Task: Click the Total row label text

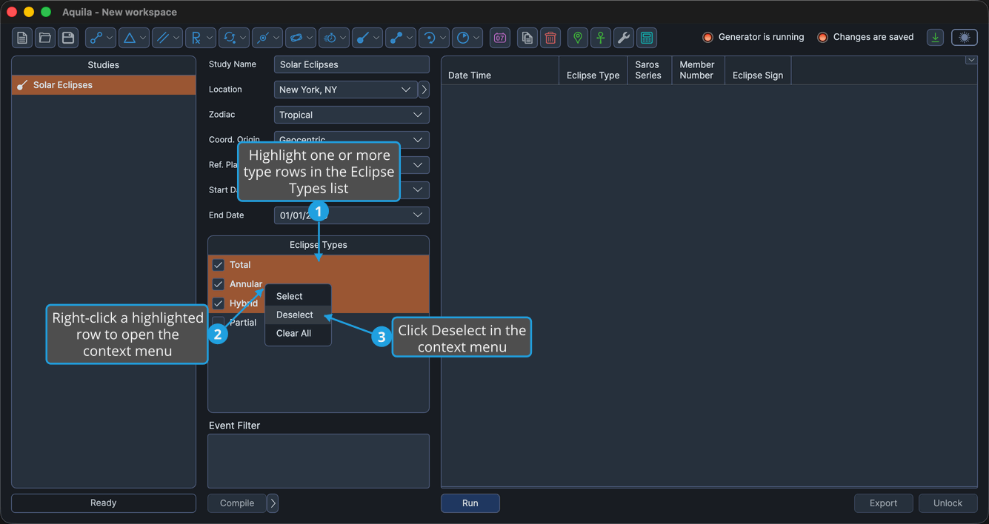Action: (x=240, y=265)
